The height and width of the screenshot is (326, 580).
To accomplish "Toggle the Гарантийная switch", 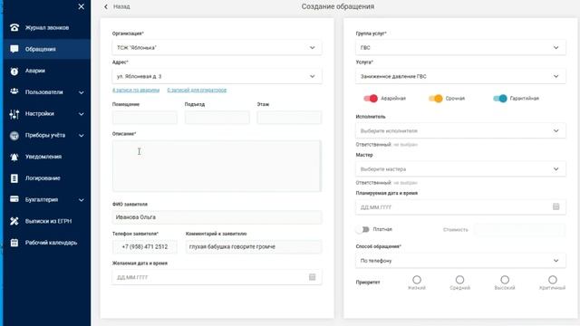I will [x=499, y=99].
